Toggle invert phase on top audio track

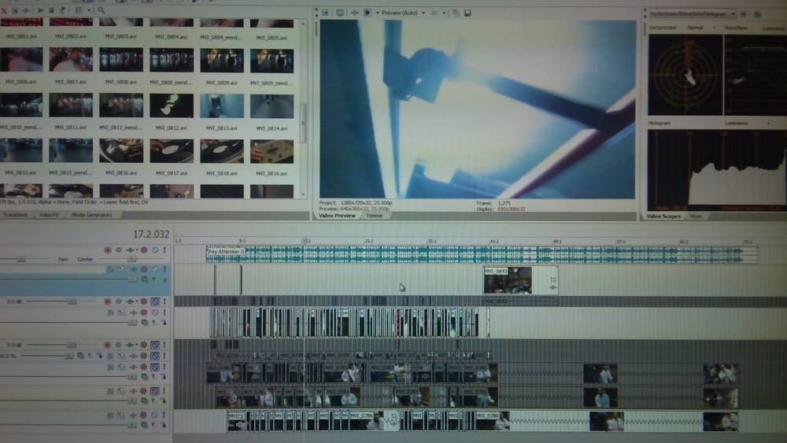point(119,250)
